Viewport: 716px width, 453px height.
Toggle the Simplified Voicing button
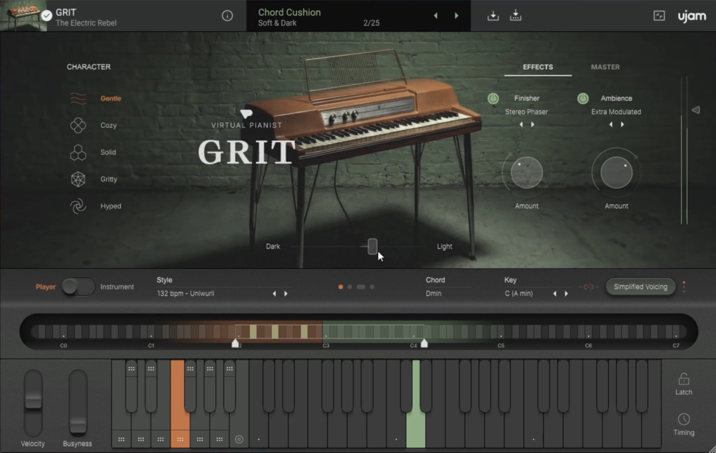point(640,287)
